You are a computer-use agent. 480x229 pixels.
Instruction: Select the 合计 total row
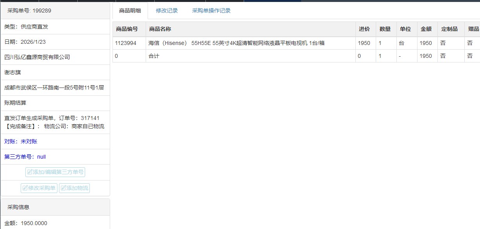click(154, 56)
